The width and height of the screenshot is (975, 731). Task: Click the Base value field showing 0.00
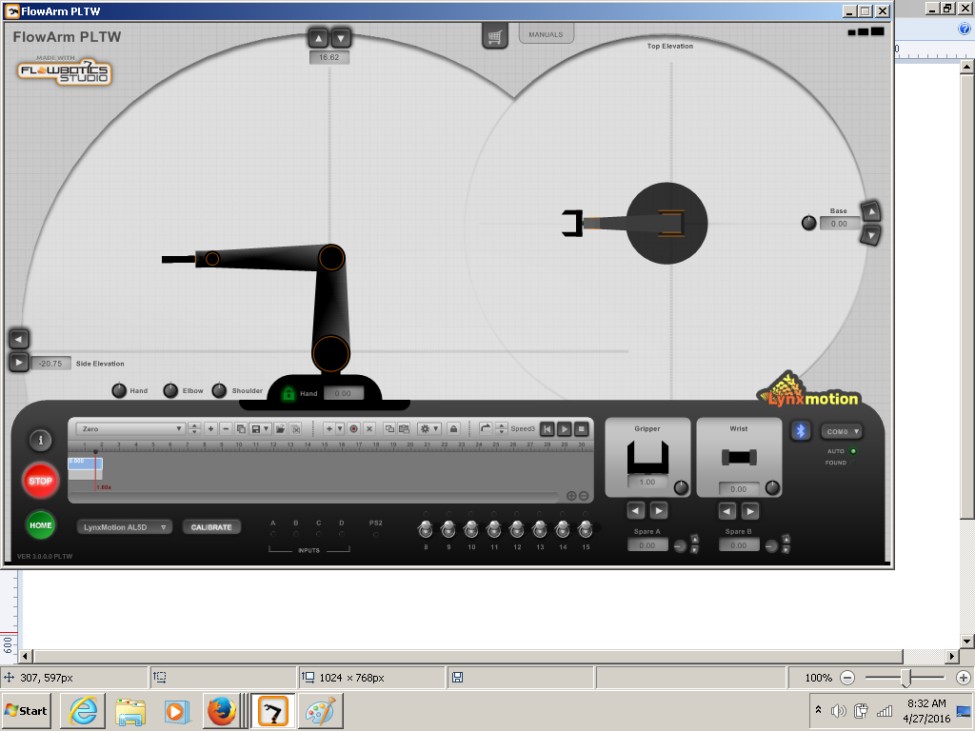839,224
